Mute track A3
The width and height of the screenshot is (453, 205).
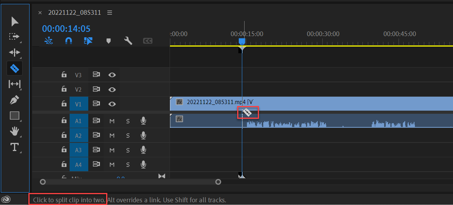(x=112, y=150)
